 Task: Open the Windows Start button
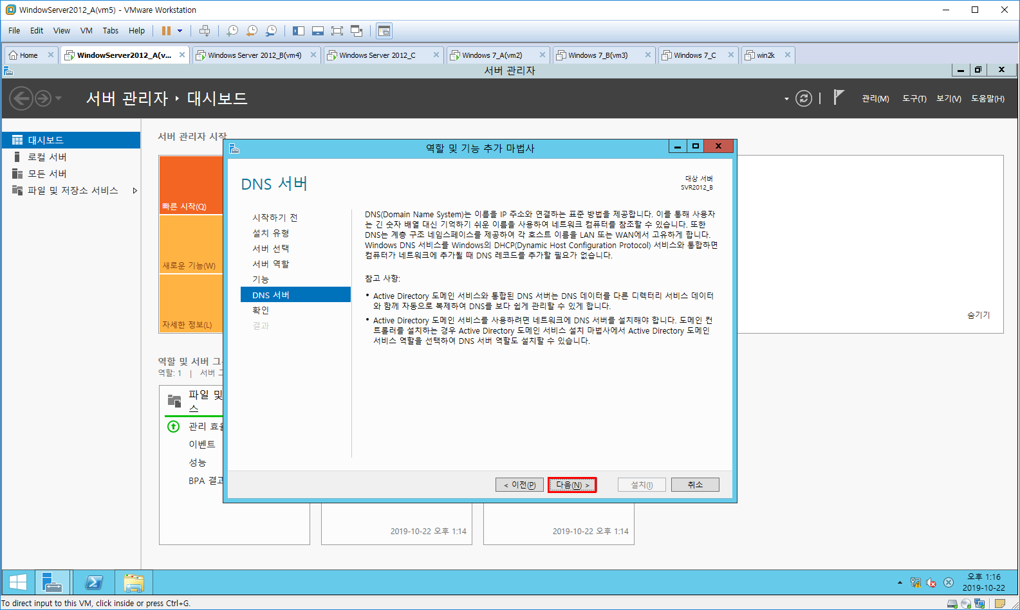click(17, 583)
